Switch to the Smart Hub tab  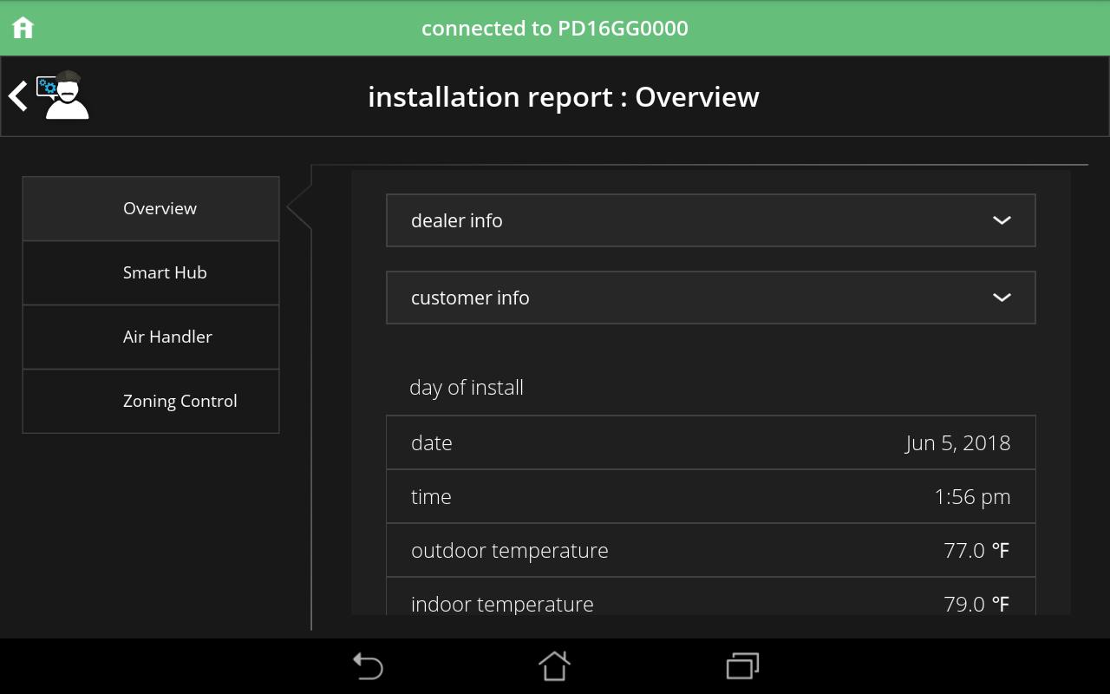point(151,272)
